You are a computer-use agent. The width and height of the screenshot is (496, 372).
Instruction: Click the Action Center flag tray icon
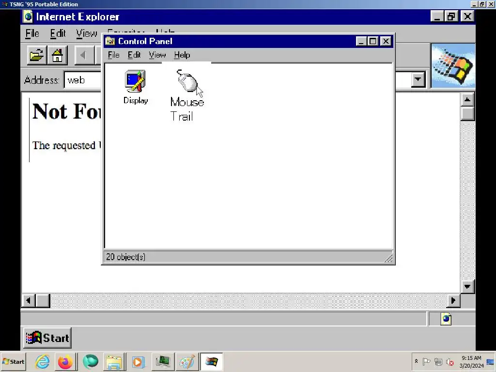(x=426, y=361)
